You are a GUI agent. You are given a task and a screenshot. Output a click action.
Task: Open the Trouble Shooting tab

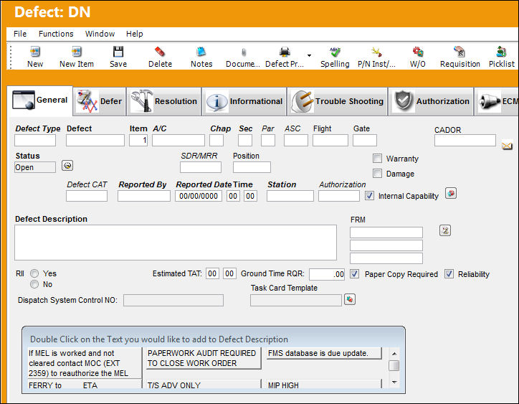coord(338,101)
